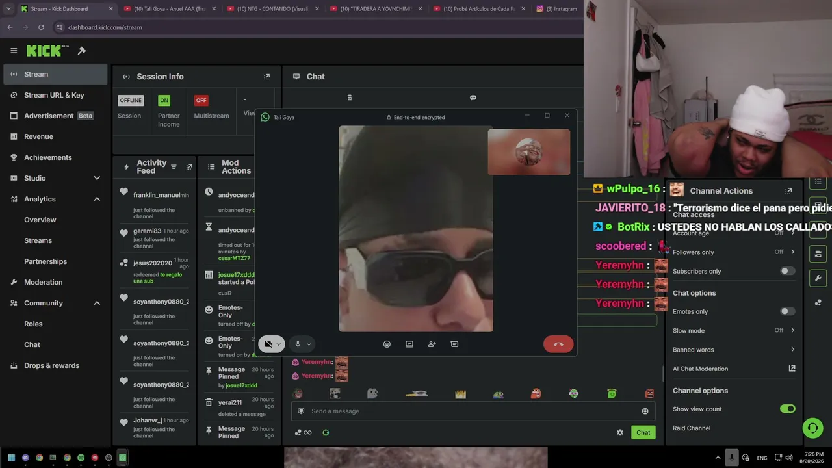Open camera options dropdown arrow in call

[279, 344]
